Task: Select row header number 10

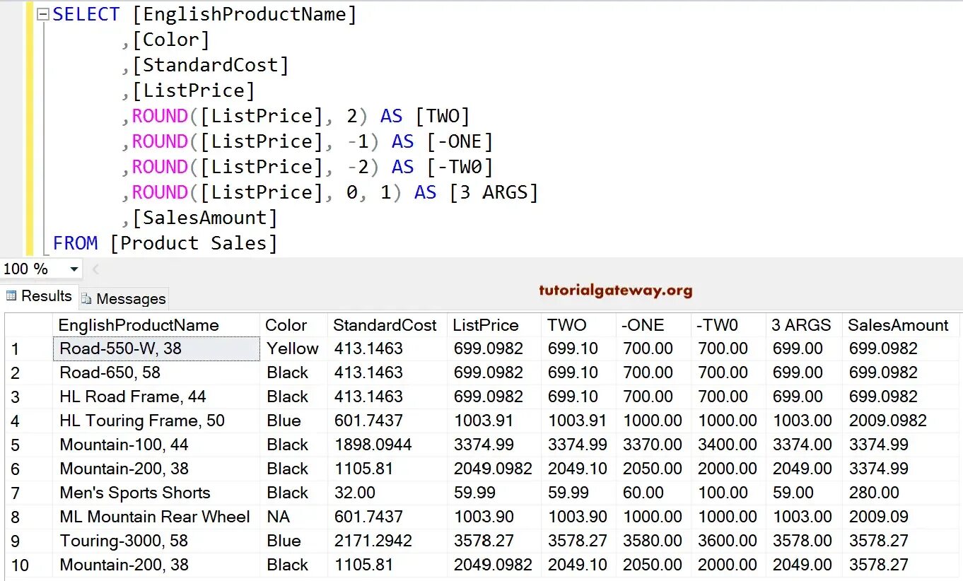Action: click(28, 565)
